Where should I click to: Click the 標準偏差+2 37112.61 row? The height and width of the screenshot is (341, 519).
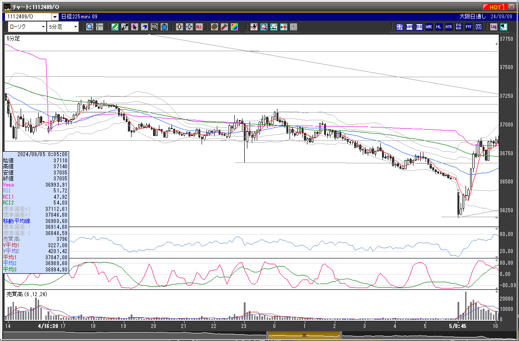[35, 209]
